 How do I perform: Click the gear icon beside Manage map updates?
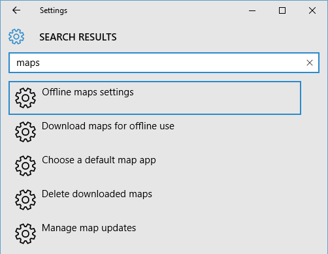pos(25,234)
